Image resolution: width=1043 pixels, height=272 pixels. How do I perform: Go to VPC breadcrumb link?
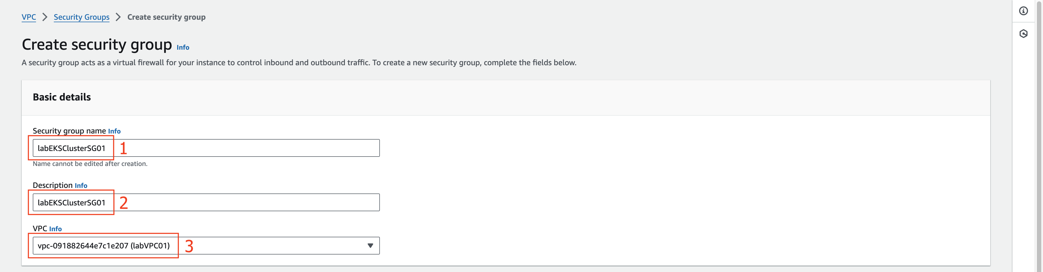point(29,17)
